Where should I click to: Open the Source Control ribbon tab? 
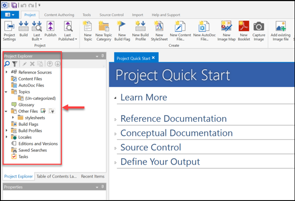pos(112,14)
